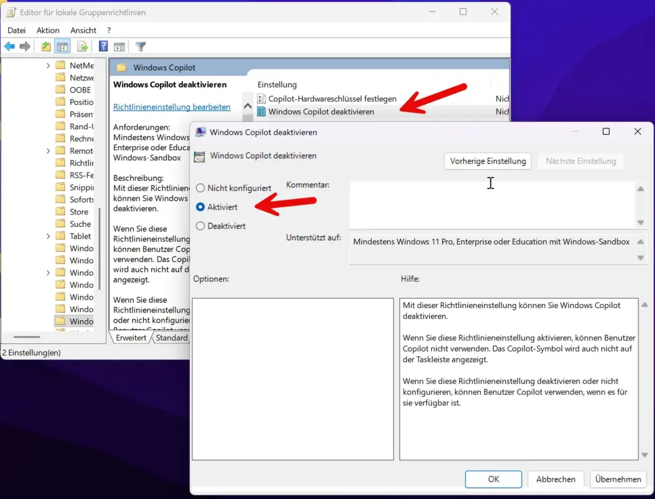
Task: Click the Windows Copilot deaktivieren list icon
Action: click(261, 111)
